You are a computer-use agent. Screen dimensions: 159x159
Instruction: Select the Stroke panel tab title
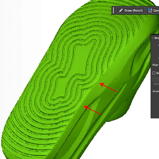point(156,38)
